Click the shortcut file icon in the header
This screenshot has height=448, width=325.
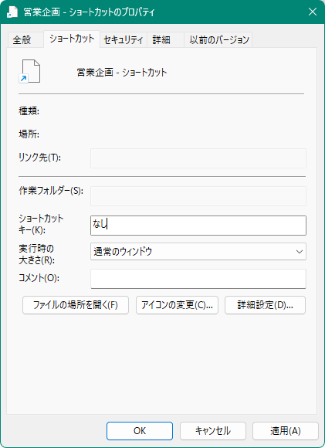[29, 71]
